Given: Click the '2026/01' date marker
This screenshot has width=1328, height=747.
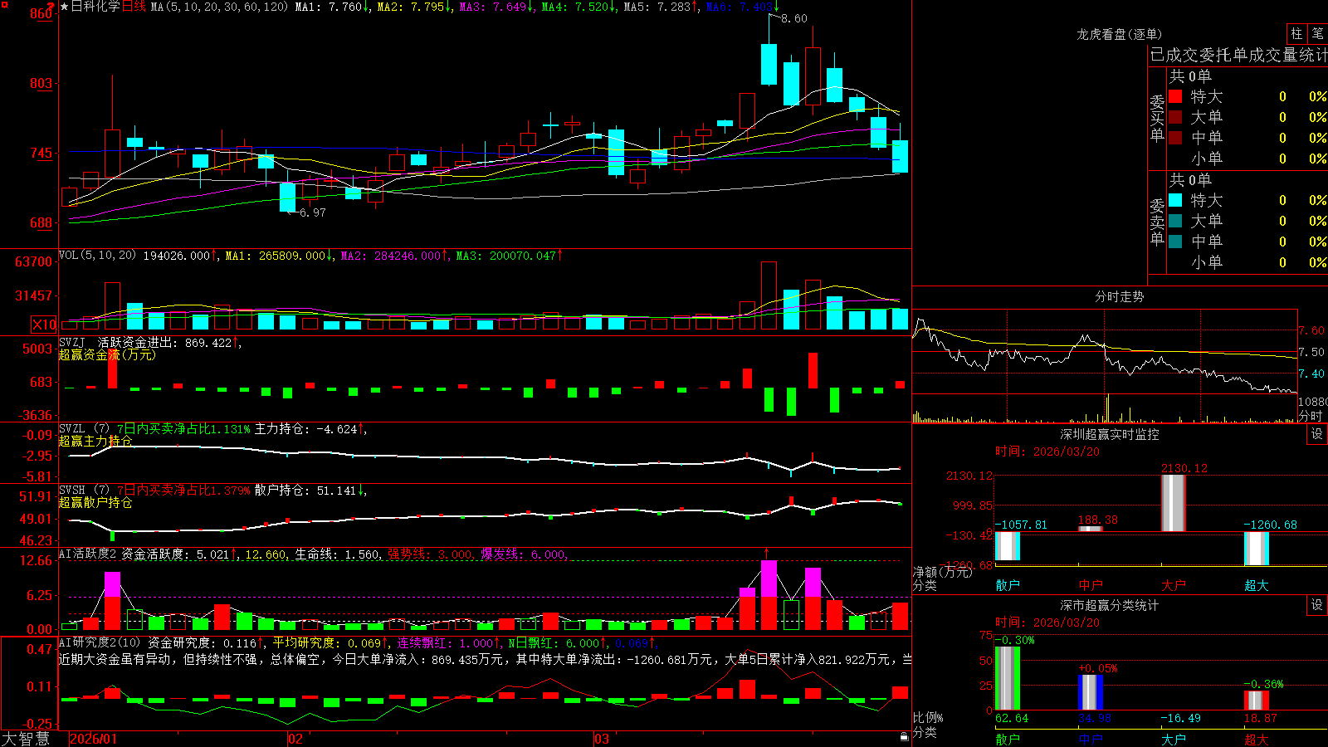Looking at the screenshot, I should click(94, 739).
